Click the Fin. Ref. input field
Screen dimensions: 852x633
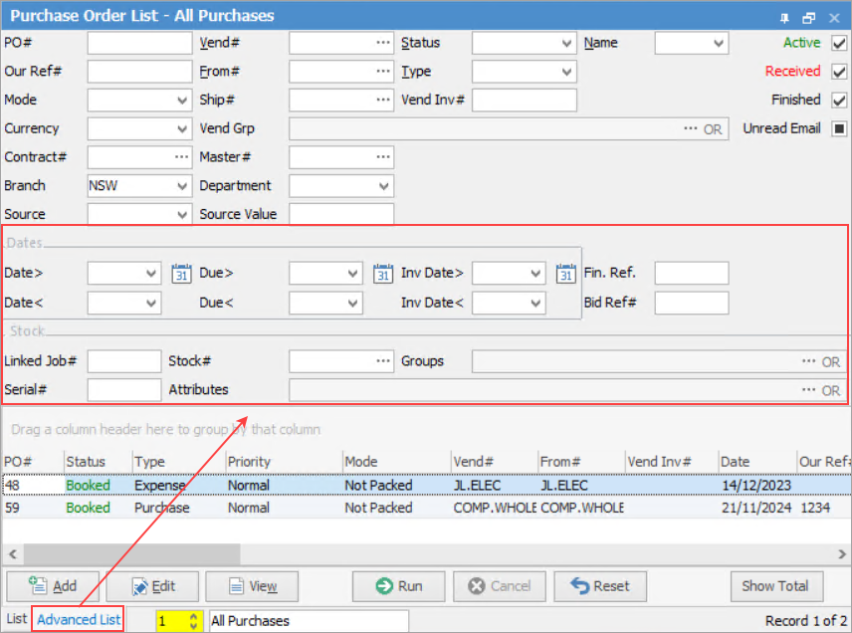(x=692, y=273)
